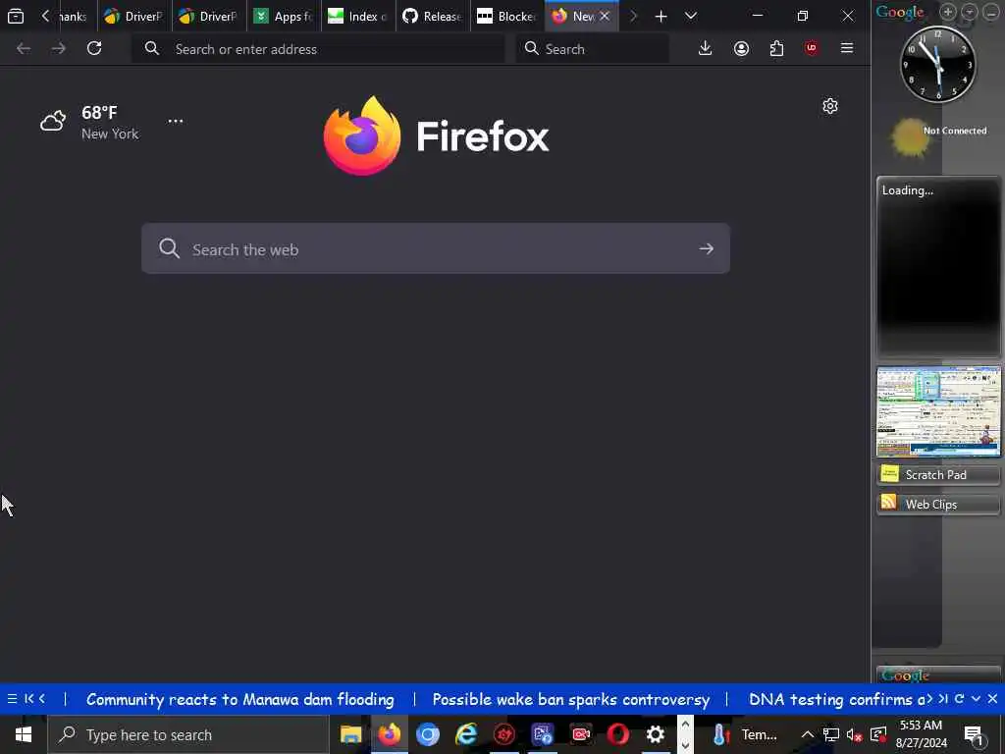
Task: Open the Downloads panel
Action: (705, 48)
